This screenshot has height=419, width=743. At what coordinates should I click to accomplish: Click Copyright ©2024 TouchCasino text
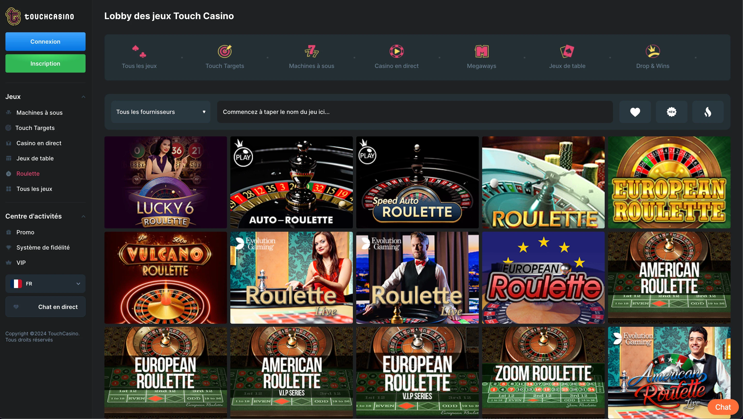(x=42, y=333)
